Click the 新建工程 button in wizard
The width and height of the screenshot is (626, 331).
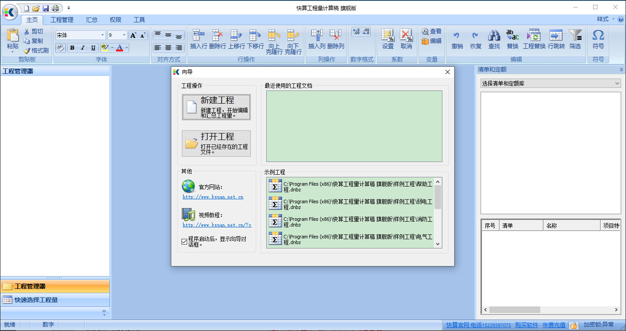pyautogui.click(x=216, y=107)
